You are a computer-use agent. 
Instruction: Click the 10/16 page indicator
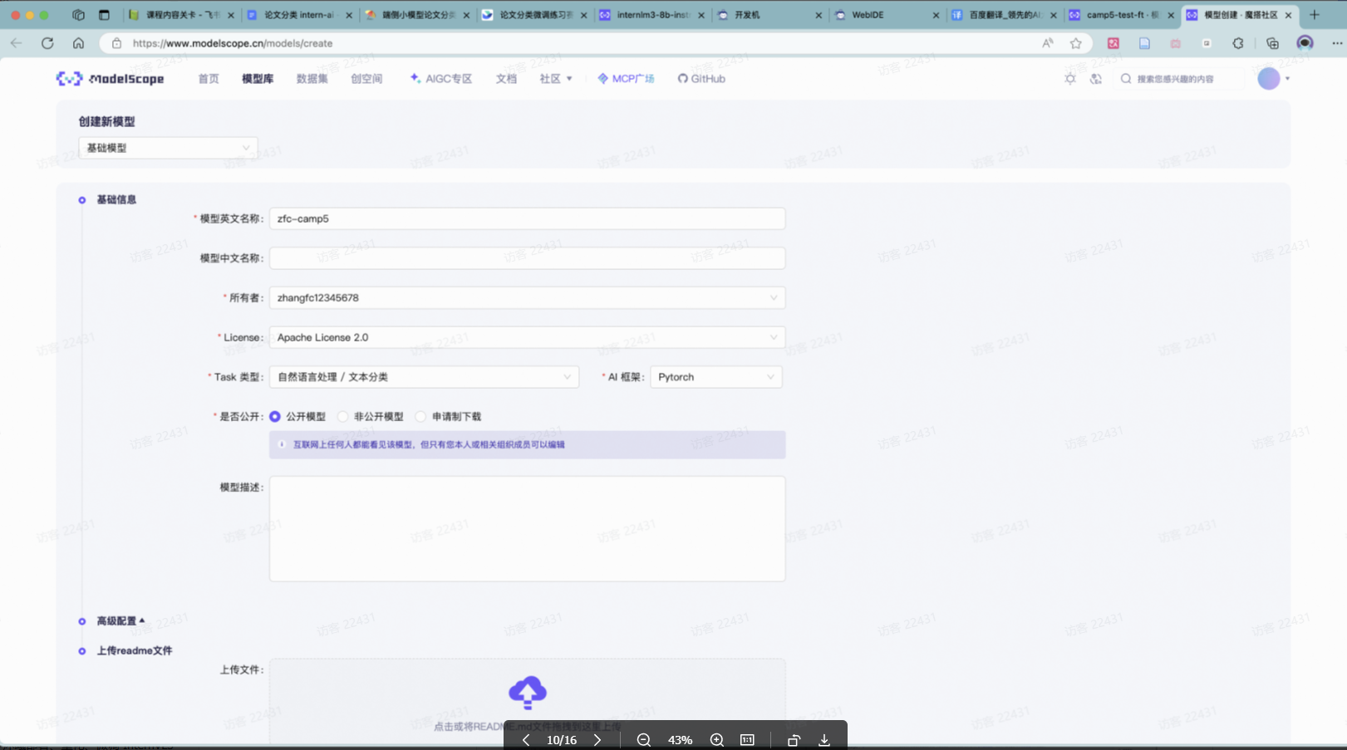coord(562,740)
